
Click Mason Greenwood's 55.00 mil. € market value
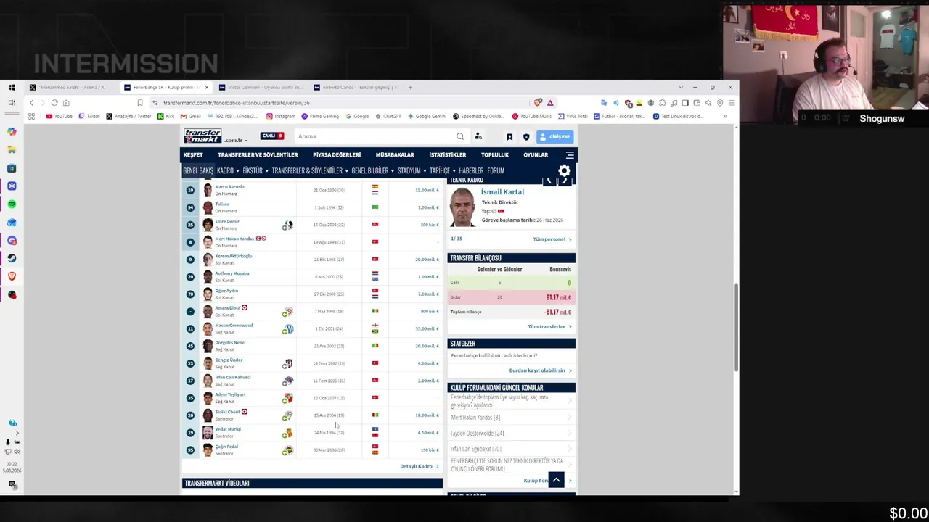pos(427,328)
